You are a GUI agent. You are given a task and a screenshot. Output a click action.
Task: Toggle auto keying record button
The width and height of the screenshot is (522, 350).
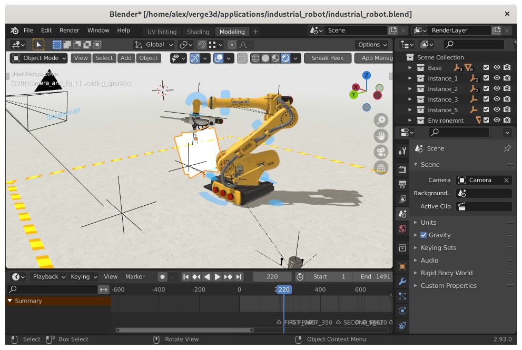click(162, 277)
